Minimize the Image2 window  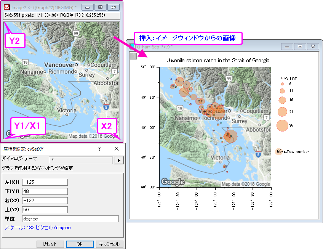[88, 7]
